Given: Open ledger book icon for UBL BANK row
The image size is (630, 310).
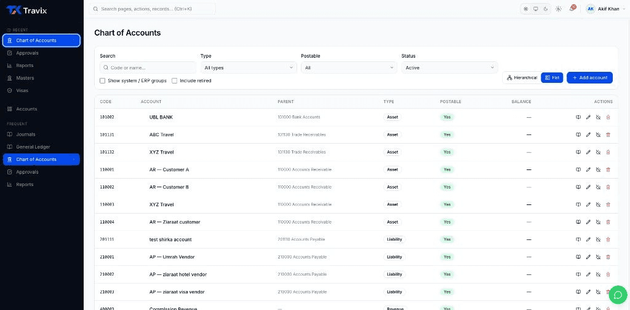Looking at the screenshot, I should tap(578, 117).
